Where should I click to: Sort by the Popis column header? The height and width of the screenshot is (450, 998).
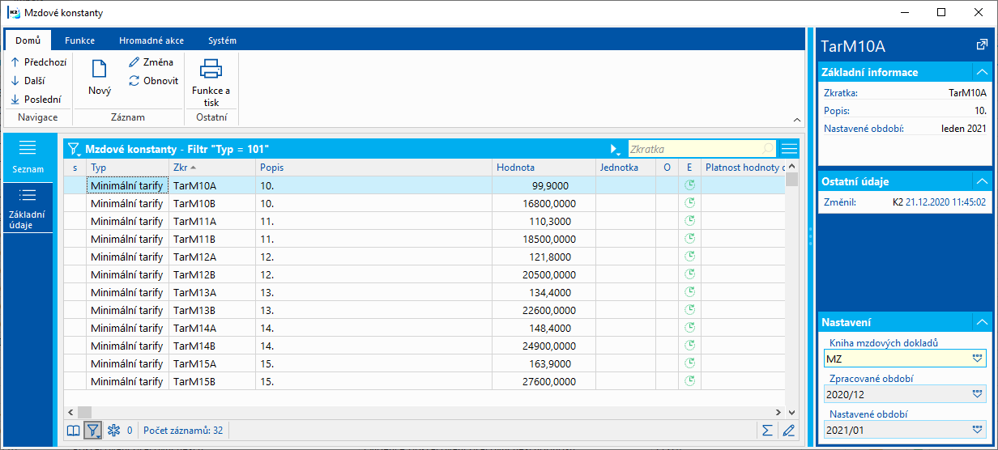tap(375, 168)
